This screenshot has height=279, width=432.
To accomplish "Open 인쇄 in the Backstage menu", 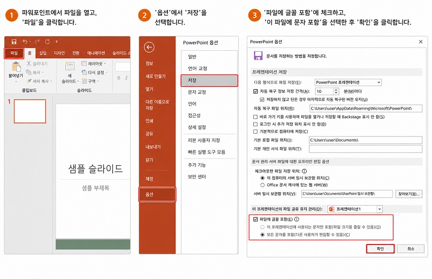I will [149, 121].
